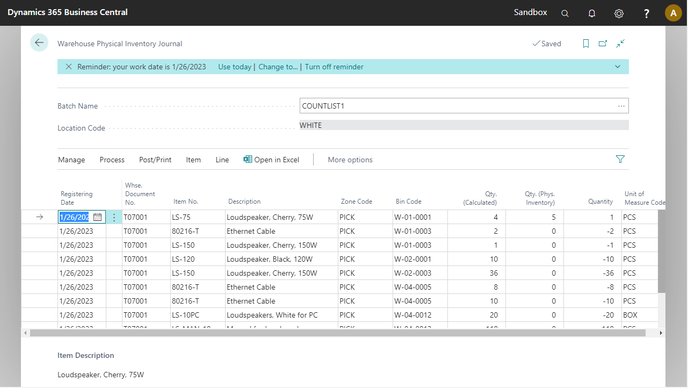Click the Excel icon in toolbar
Image resolution: width=688 pixels, height=388 pixels.
click(248, 160)
